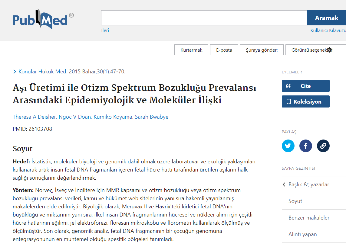Open the Şuraya gönder dropdown

[262, 50]
